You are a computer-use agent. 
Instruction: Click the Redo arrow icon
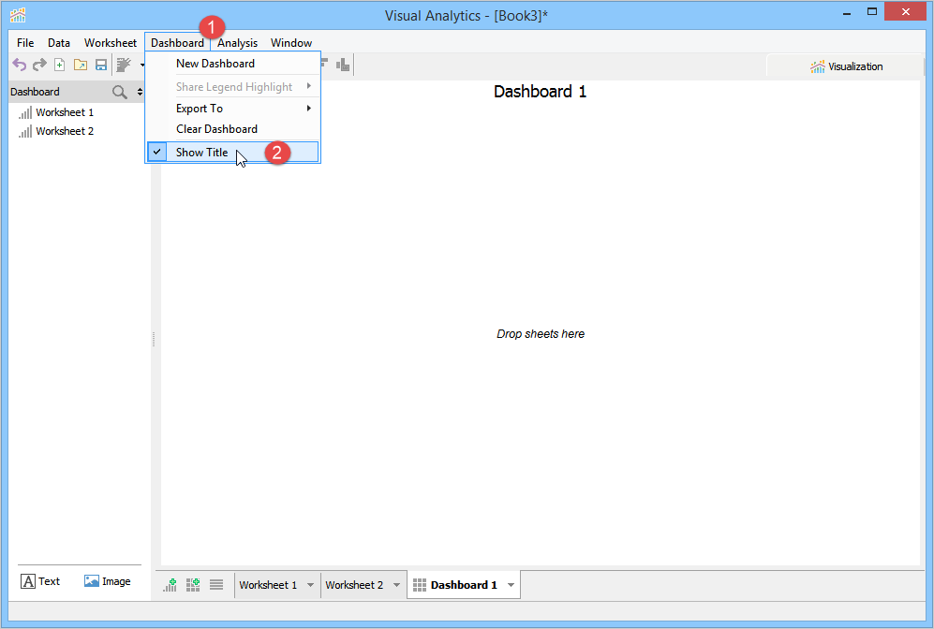(39, 65)
